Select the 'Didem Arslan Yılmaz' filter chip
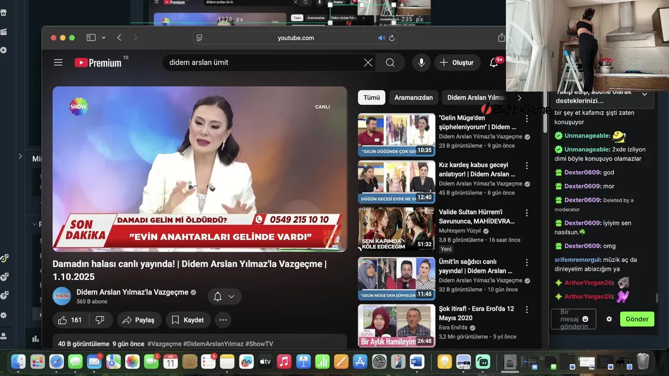Screen dimensions: 669x376 pos(476,98)
